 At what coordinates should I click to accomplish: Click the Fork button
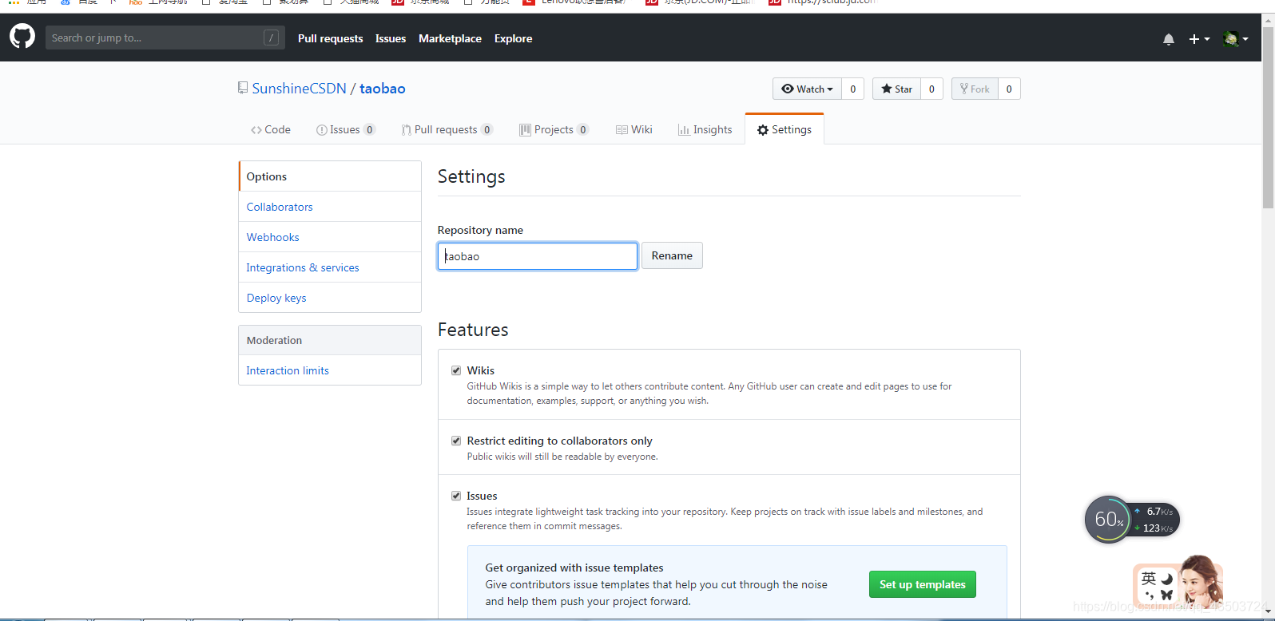point(975,89)
